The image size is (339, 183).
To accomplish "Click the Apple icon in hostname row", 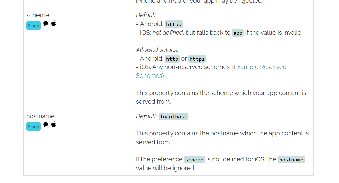I will [54, 124].
